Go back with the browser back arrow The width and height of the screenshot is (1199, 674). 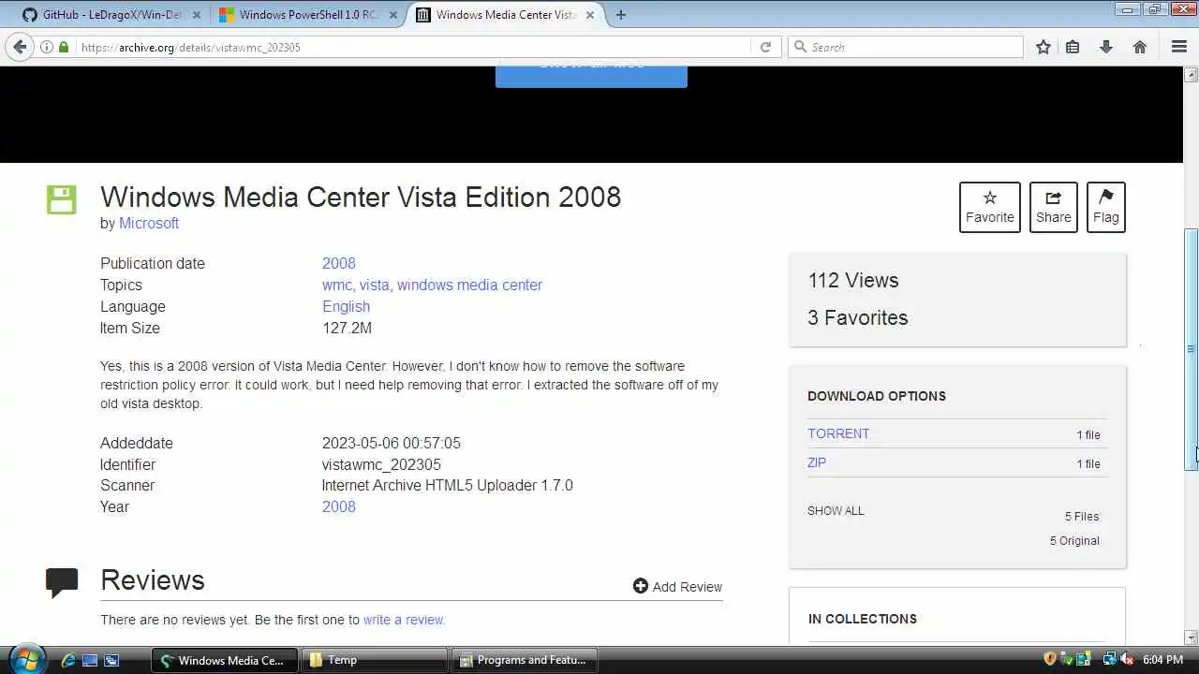20,47
